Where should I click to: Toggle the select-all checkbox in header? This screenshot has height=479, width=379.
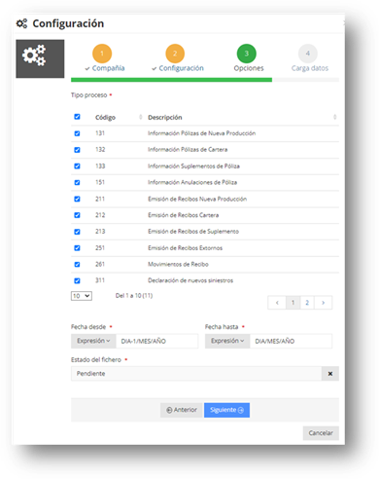pyautogui.click(x=77, y=117)
